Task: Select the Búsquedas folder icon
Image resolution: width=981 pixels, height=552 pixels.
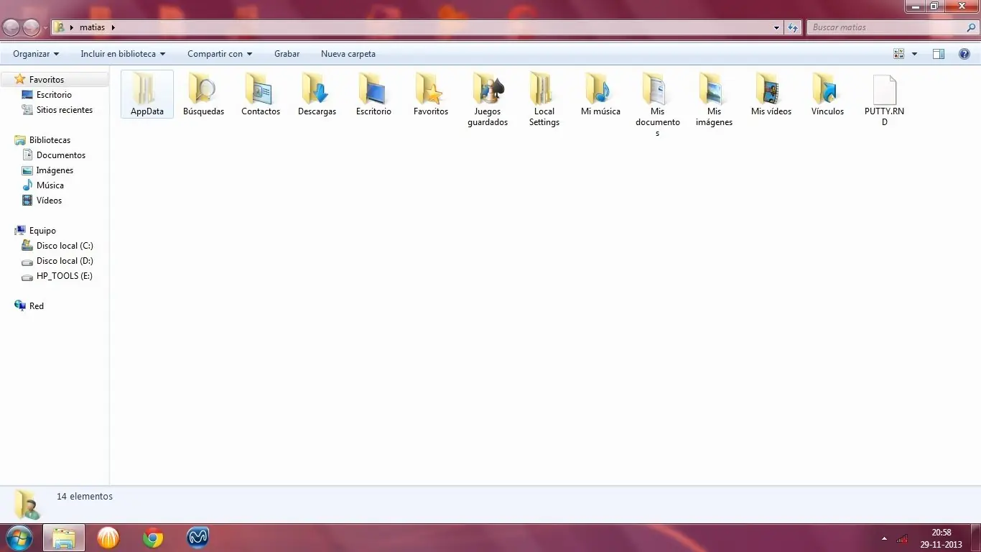Action: click(x=203, y=88)
